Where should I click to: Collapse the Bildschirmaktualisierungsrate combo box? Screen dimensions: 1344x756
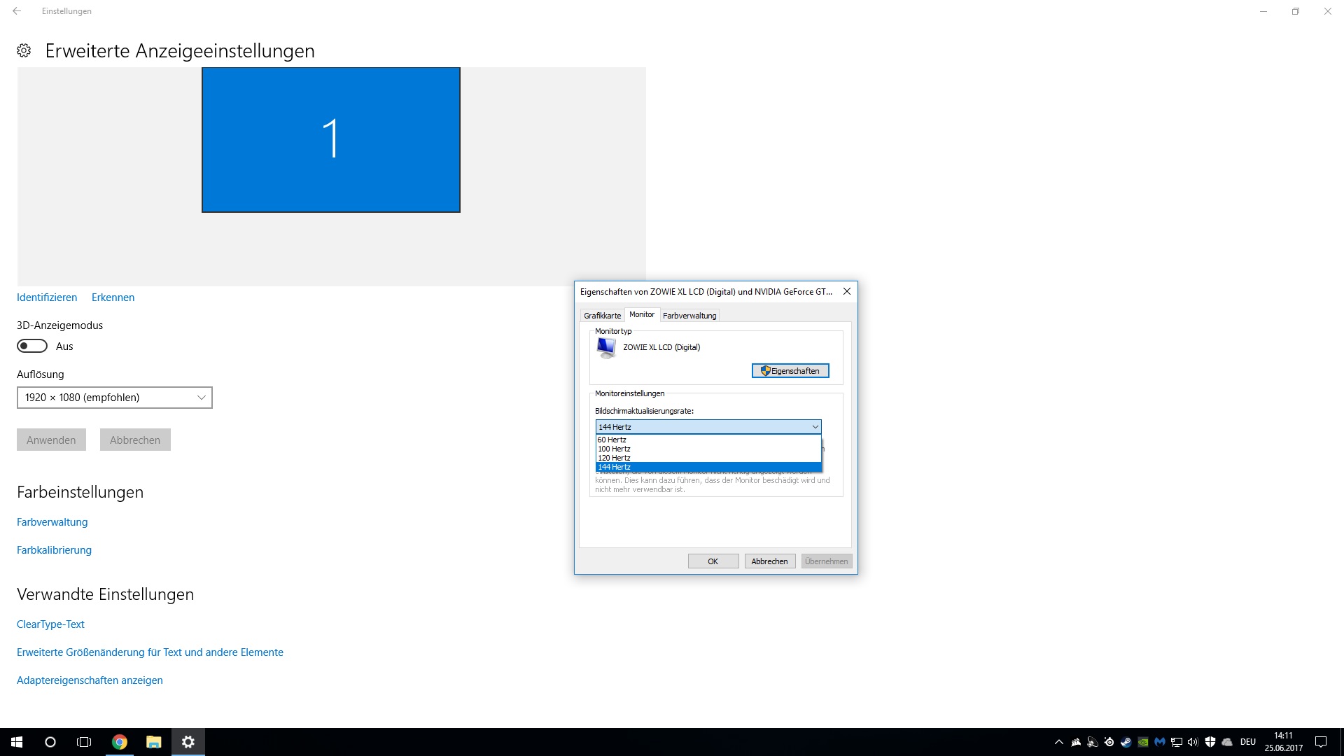[x=815, y=427]
